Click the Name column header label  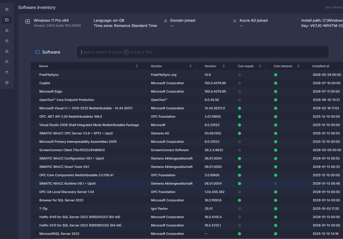[x=43, y=66]
